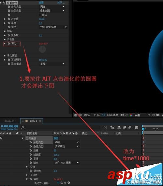This screenshot has height=186, width=163.
Task: Click the 模式 column header in timeline
Action: click(84, 133)
